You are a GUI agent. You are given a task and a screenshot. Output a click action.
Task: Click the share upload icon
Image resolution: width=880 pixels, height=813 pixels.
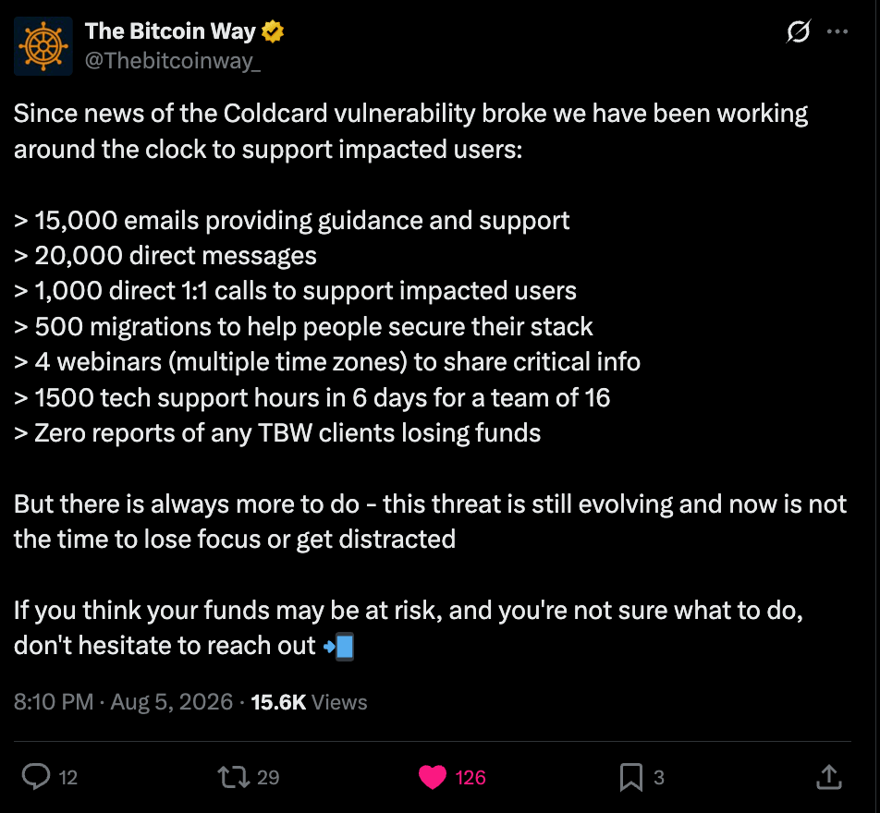[829, 777]
